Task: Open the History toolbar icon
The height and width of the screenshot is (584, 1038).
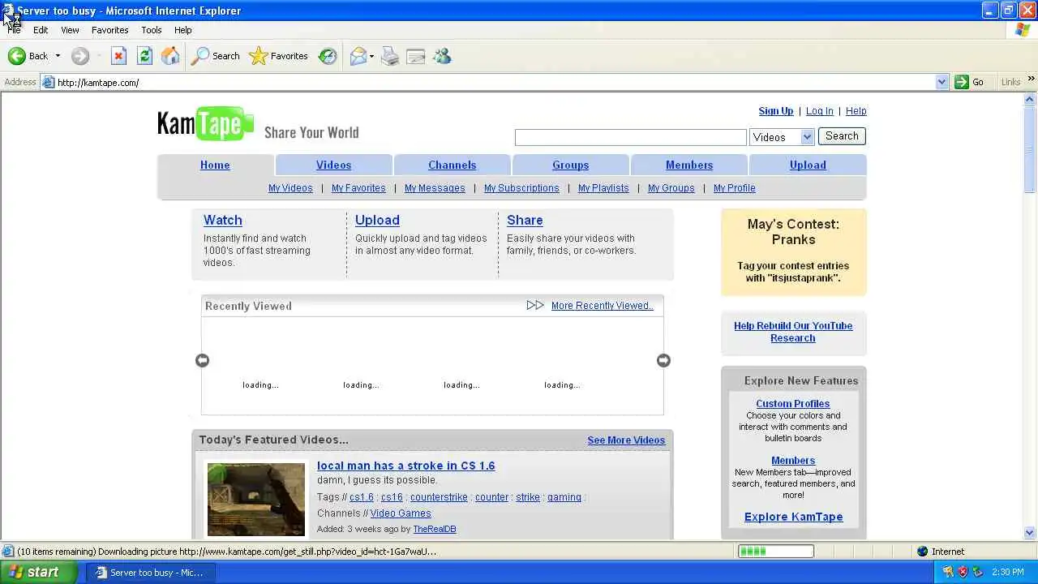Action: (x=328, y=56)
